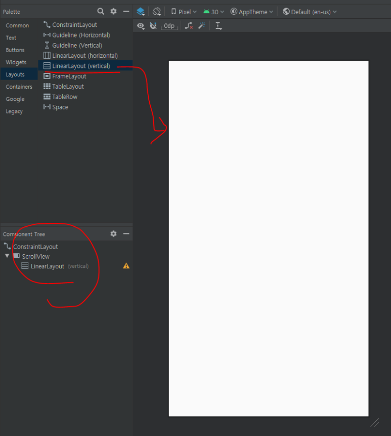Search the Palette with the magnifier icon
Image resolution: width=391 pixels, height=436 pixels.
[101, 12]
